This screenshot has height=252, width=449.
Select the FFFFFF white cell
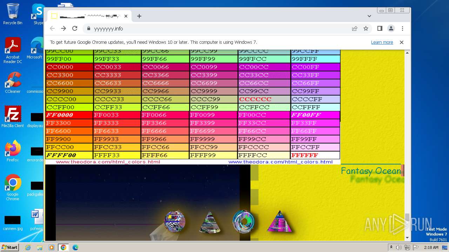[x=315, y=155]
